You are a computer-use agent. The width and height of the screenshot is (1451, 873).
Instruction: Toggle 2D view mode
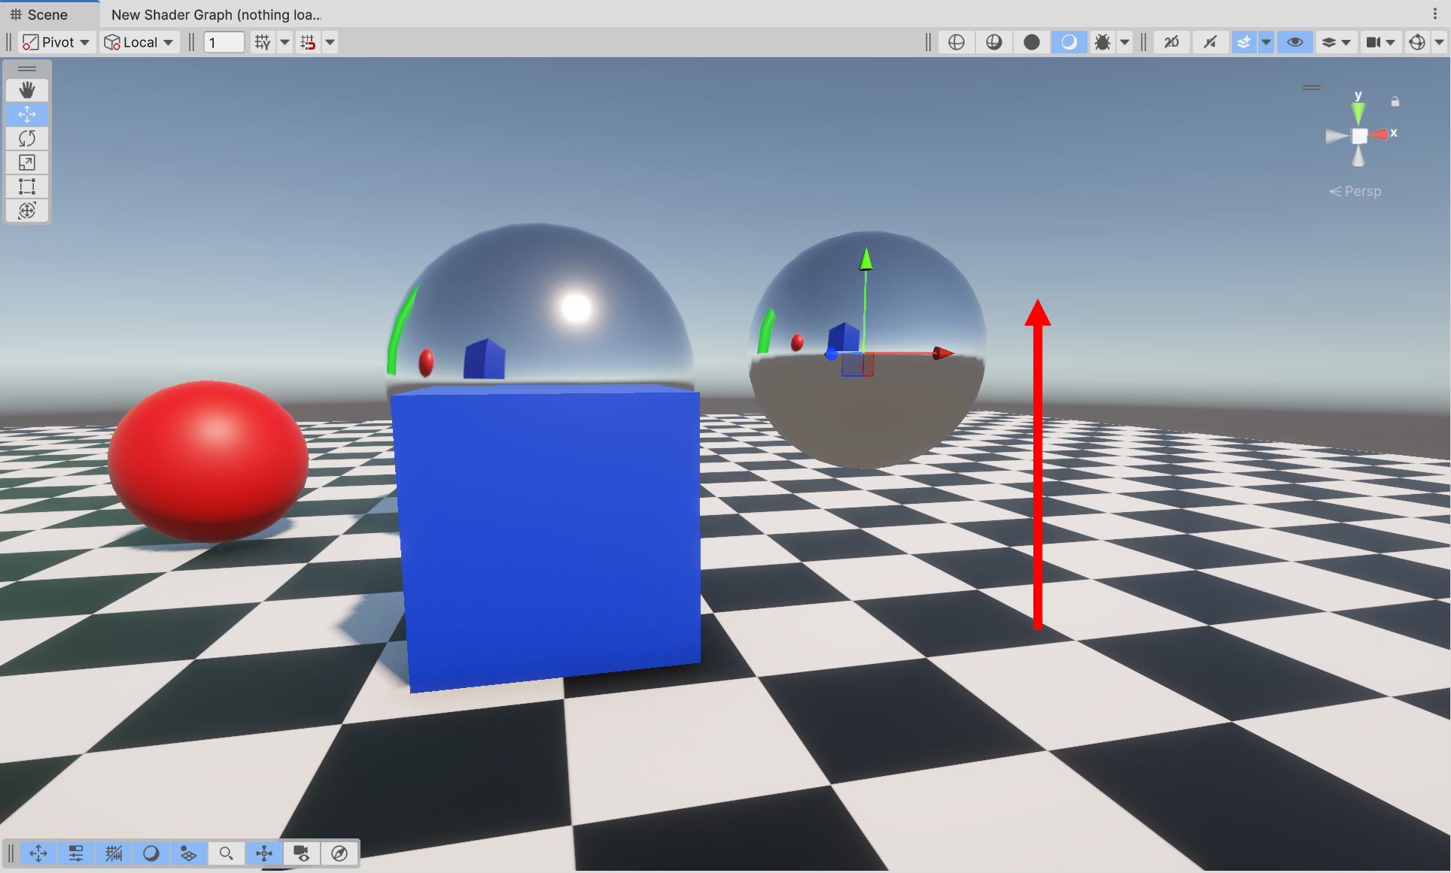1172,42
